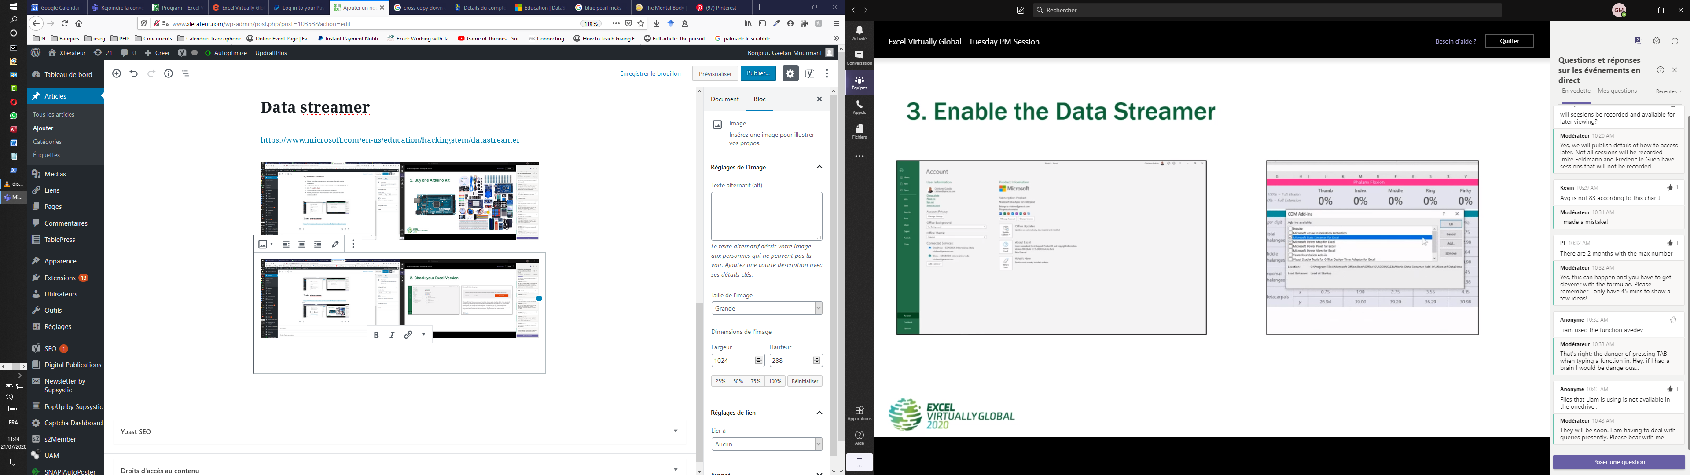
Task: Set image size to 25%
Action: pos(720,381)
